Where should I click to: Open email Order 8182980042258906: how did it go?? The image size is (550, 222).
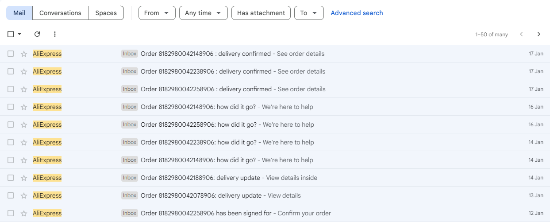[275, 125]
